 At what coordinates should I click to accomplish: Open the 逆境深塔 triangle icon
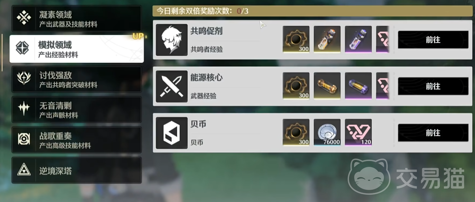pyautogui.click(x=24, y=170)
